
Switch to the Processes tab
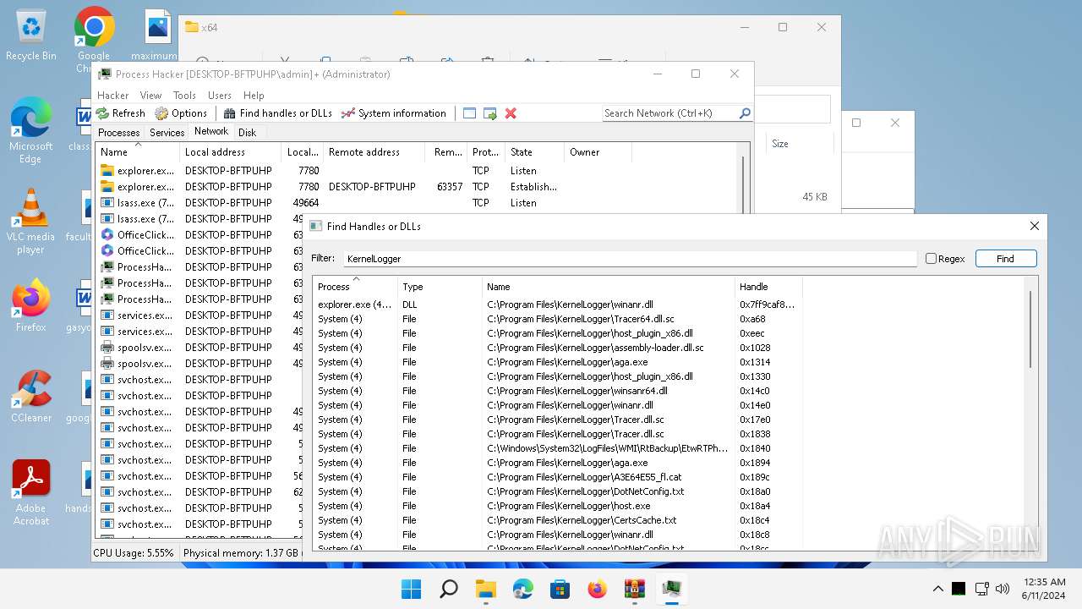point(118,133)
